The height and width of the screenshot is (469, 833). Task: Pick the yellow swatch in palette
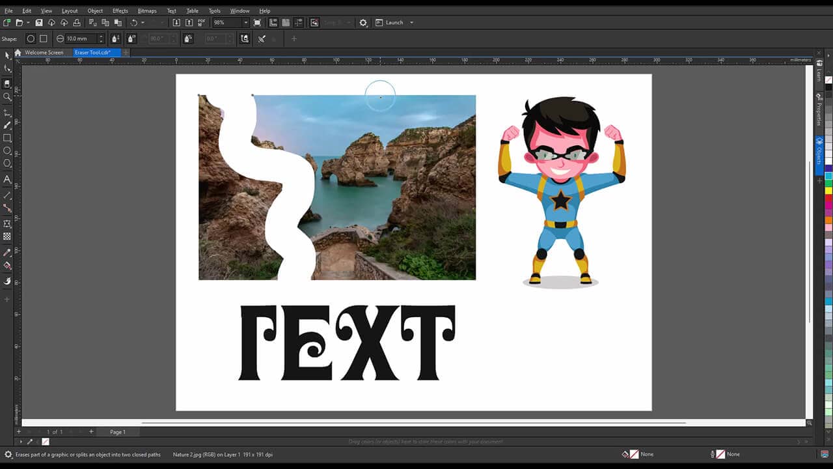click(828, 190)
